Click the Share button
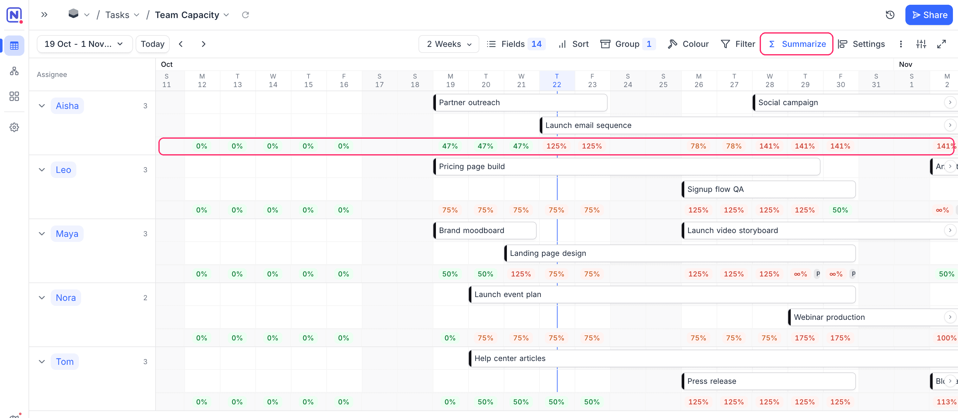Image resolution: width=958 pixels, height=418 pixels. pyautogui.click(x=929, y=15)
